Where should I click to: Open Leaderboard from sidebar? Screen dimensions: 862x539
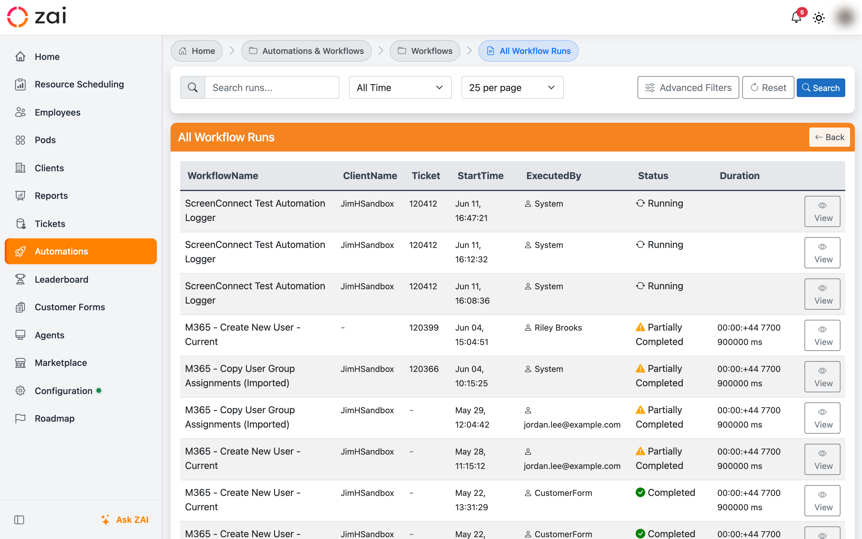[x=81, y=279]
